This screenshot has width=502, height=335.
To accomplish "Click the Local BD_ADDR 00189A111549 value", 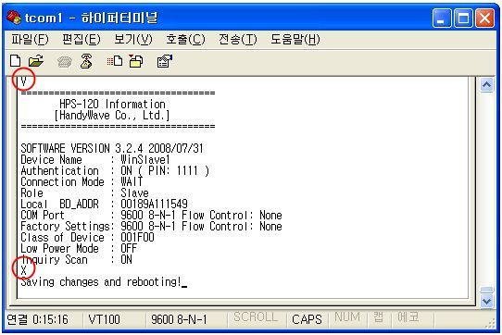I will click(154, 204).
